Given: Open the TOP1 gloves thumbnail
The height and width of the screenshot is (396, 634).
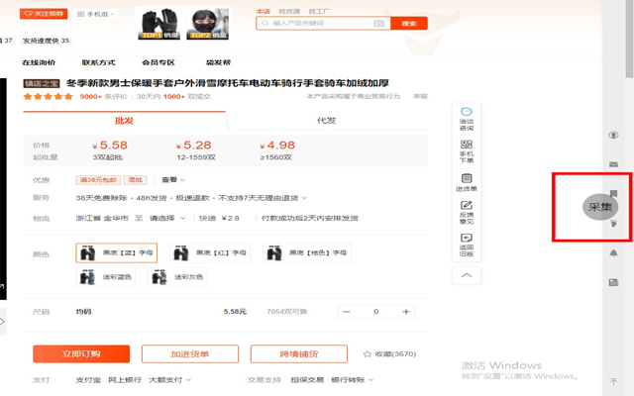Looking at the screenshot, I should tap(158, 24).
